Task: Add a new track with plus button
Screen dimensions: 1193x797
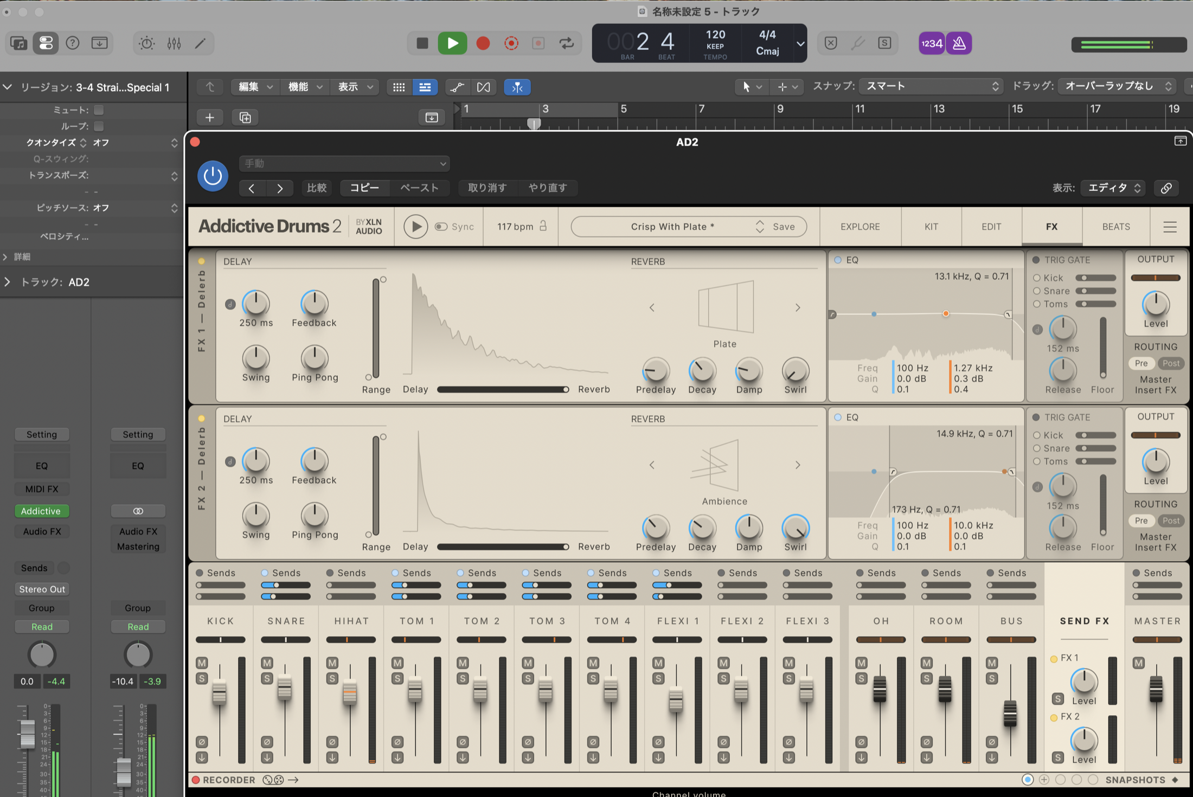Action: click(210, 118)
